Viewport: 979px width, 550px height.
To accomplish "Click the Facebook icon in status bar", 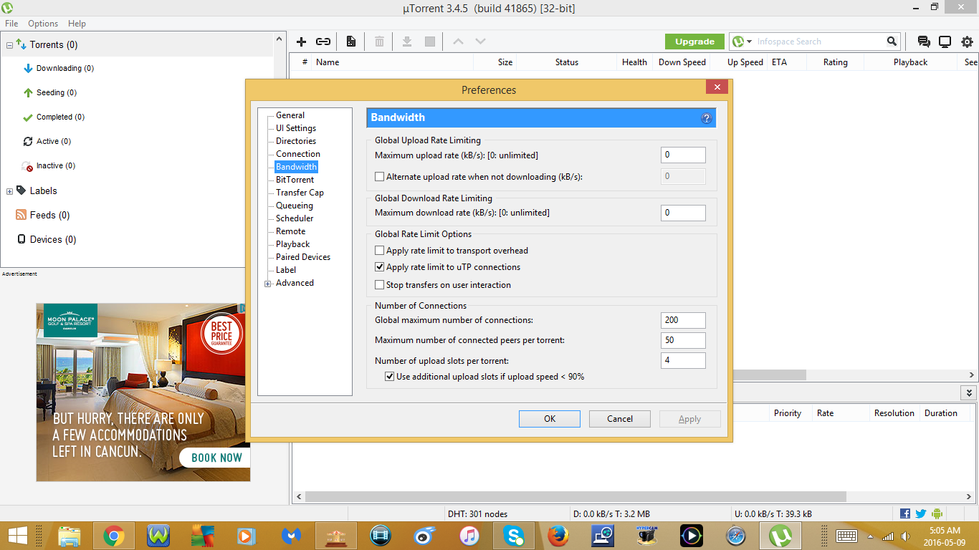I will click(x=905, y=513).
